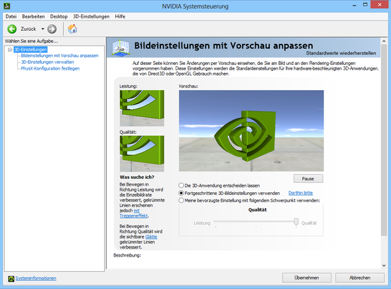This screenshot has width=391, height=289.
Task: Click the 'Wählen Sie eine Aufgabe...' label
Action: tap(31, 41)
